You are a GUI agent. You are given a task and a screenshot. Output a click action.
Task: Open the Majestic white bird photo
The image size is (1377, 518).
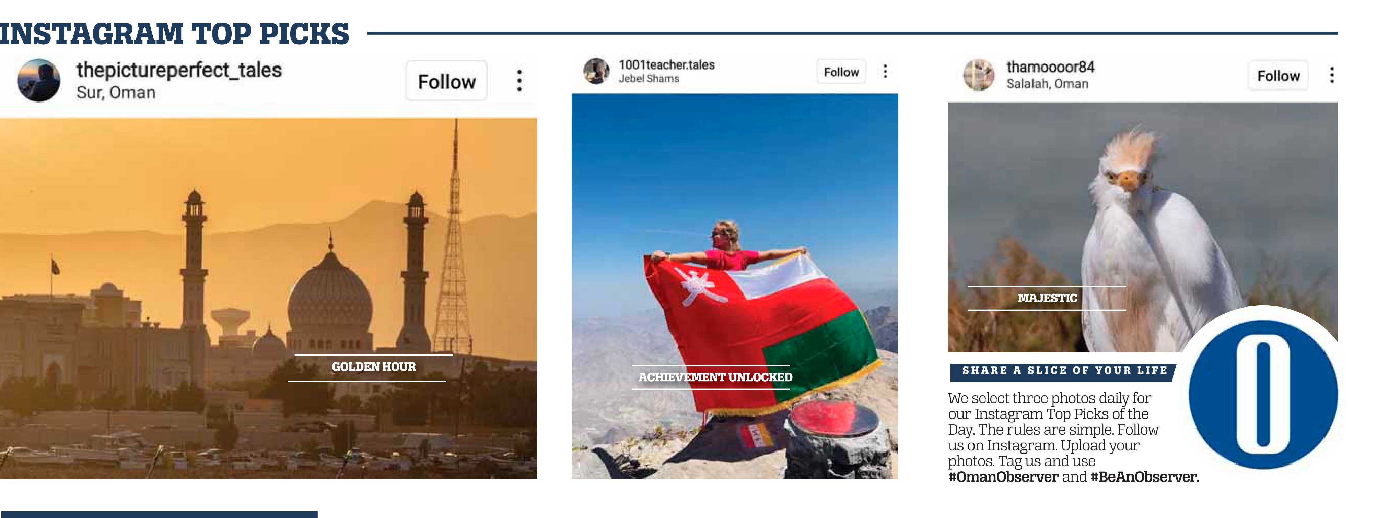pos(1143,227)
